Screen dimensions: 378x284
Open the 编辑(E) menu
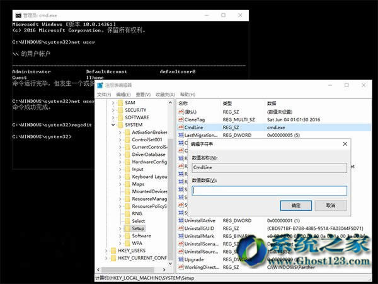point(123,94)
